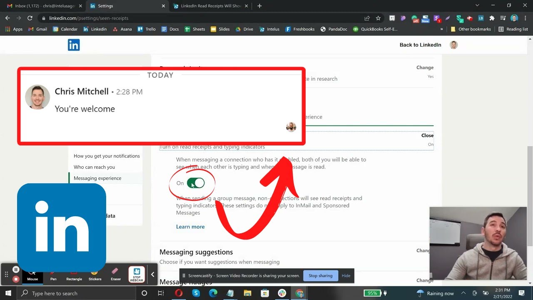
Task: Reload the LinkedIn settings page
Action: click(30, 18)
